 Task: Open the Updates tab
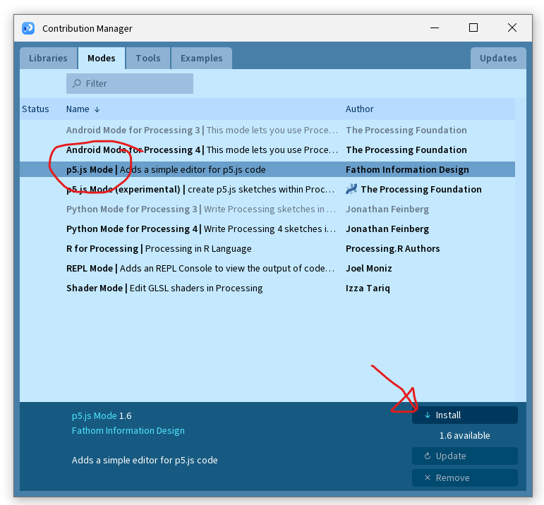click(x=498, y=59)
